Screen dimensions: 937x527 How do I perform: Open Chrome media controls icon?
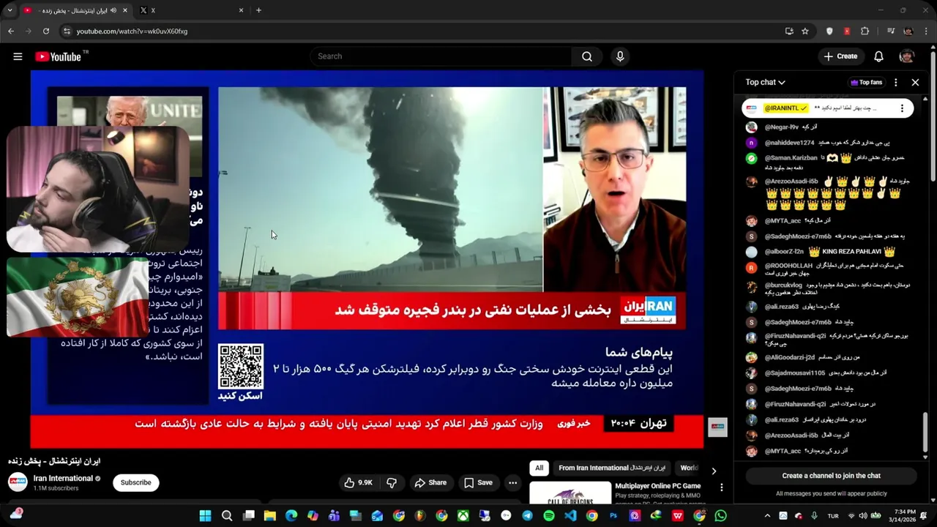click(x=891, y=31)
